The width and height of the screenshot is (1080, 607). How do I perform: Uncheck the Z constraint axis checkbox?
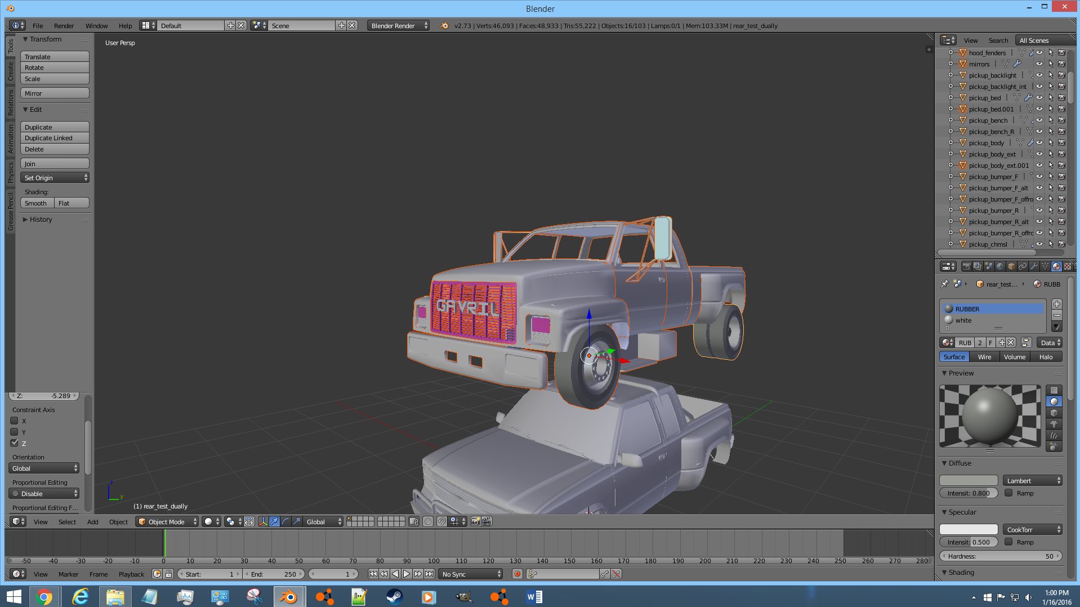[15, 443]
